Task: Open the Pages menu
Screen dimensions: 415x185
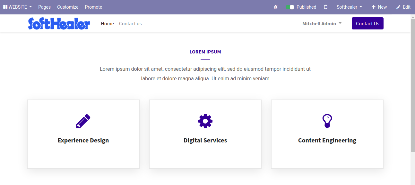Action: (x=44, y=7)
